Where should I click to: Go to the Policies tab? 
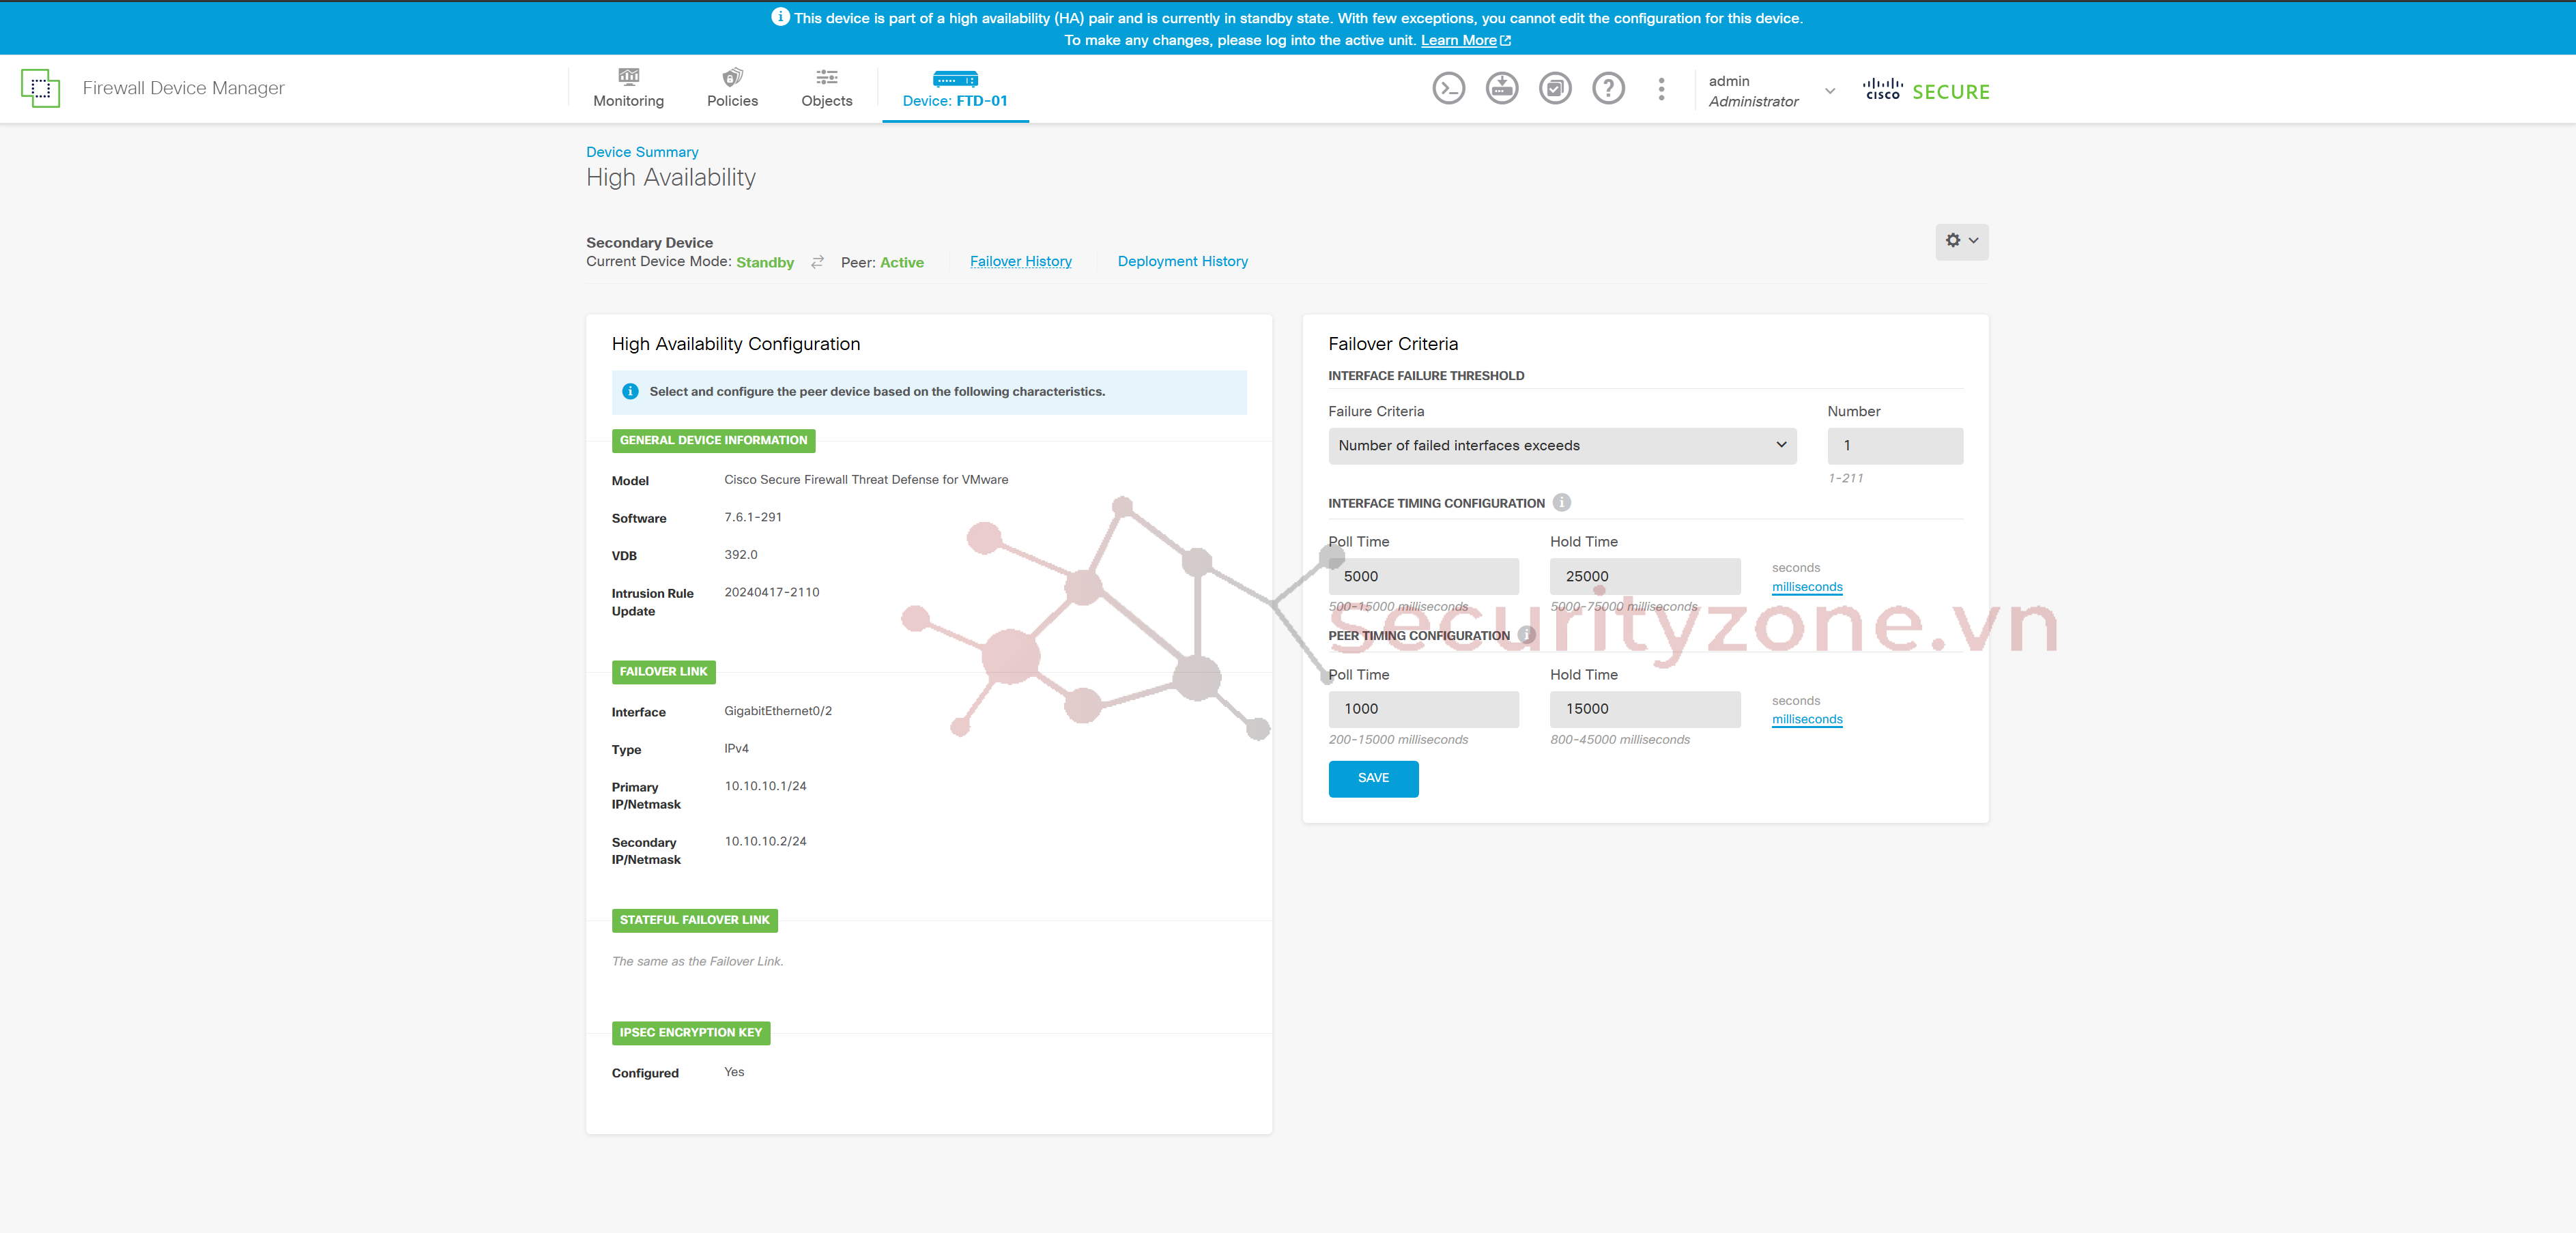[732, 89]
